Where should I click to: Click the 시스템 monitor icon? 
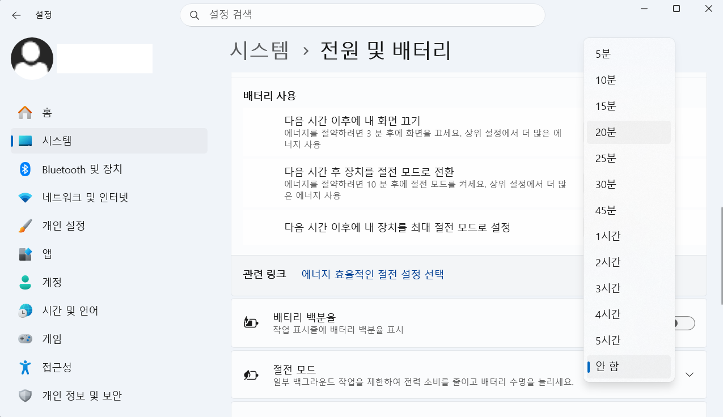25,141
